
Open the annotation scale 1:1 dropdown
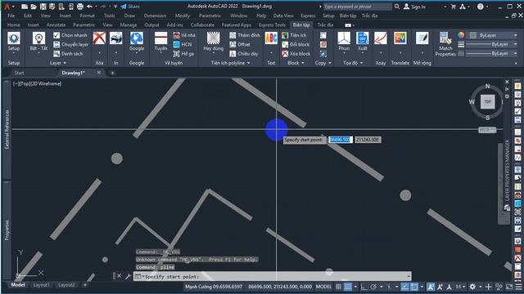tap(460, 287)
